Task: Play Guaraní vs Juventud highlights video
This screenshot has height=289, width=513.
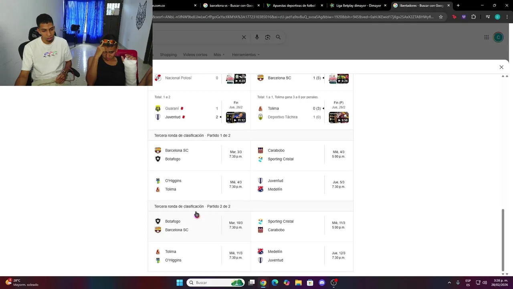Action: pos(236,118)
